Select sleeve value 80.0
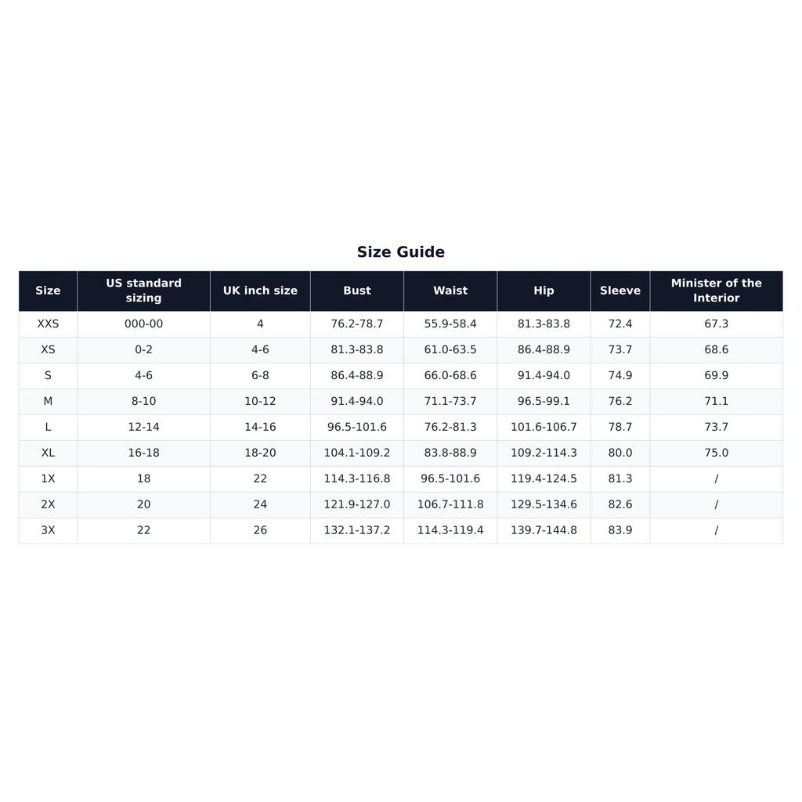The width and height of the screenshot is (802, 802). coord(620,453)
